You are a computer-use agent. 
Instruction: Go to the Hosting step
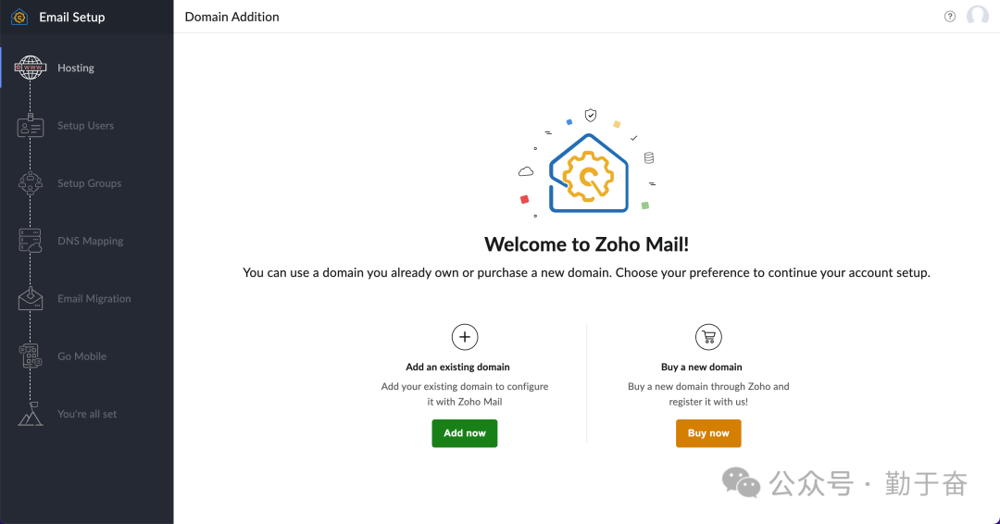pos(76,69)
